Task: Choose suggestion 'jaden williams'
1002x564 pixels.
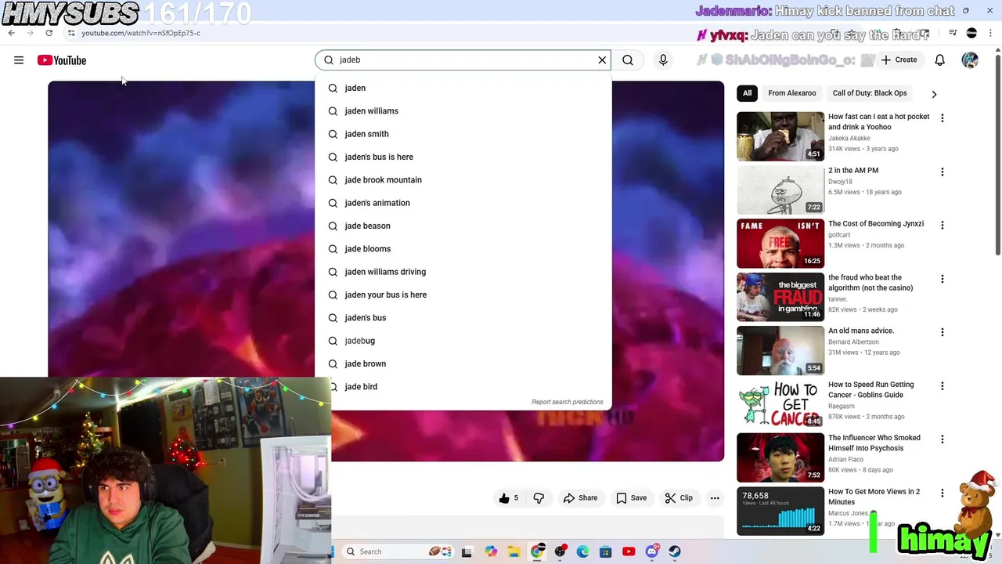Action: point(463,110)
